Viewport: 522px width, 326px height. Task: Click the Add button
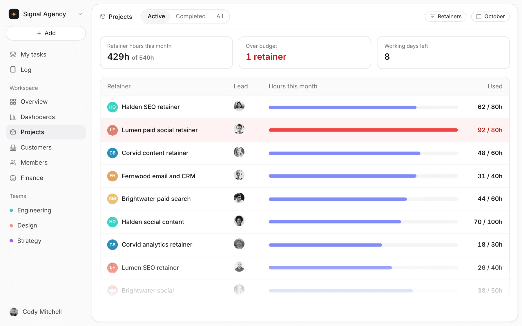click(46, 33)
